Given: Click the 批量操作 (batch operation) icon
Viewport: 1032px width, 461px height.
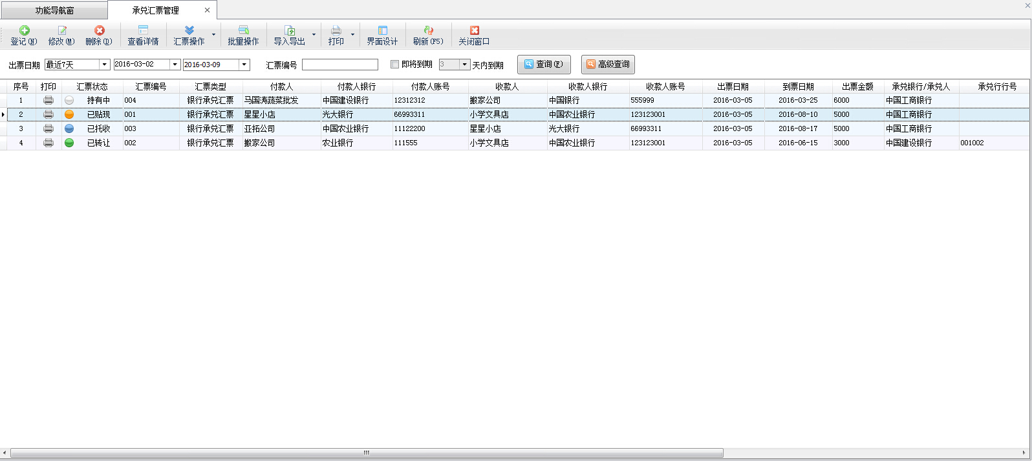Looking at the screenshot, I should tap(243, 31).
